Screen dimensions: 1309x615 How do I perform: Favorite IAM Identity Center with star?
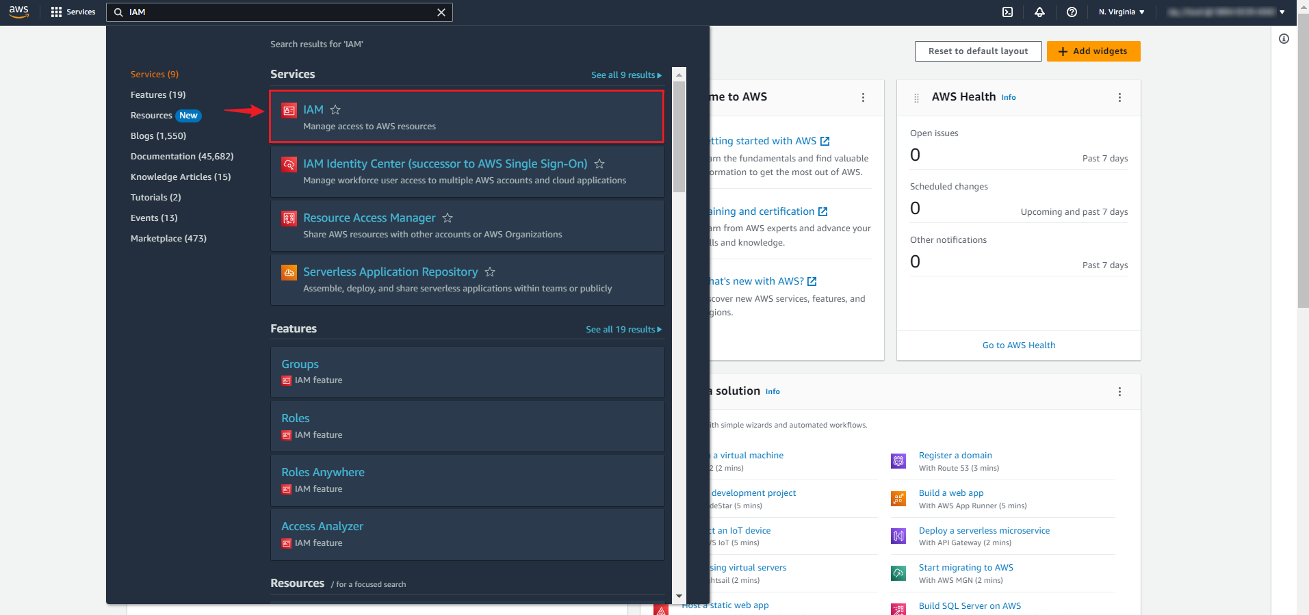(x=599, y=163)
